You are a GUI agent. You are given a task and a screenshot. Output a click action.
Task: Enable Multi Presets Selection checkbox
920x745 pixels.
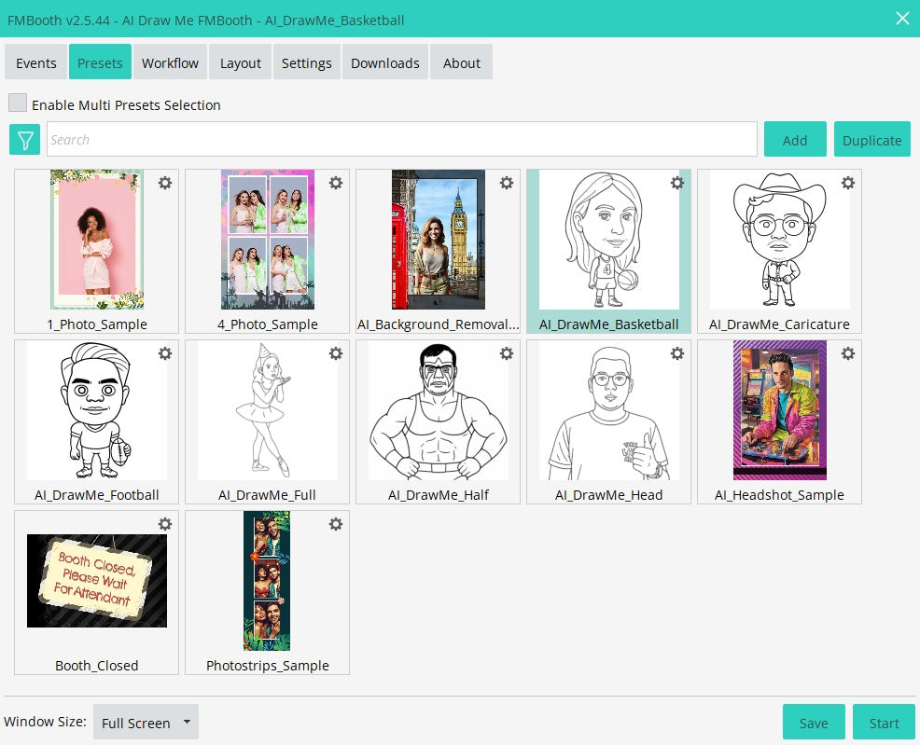(18, 103)
